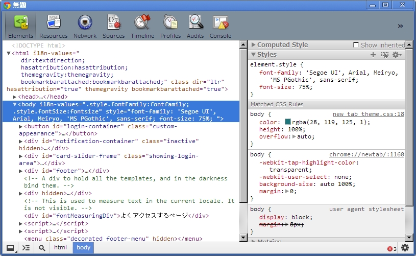The height and width of the screenshot is (256, 416).
Task: Open the new_tab_theme.css:18 source link
Action: [368, 114]
